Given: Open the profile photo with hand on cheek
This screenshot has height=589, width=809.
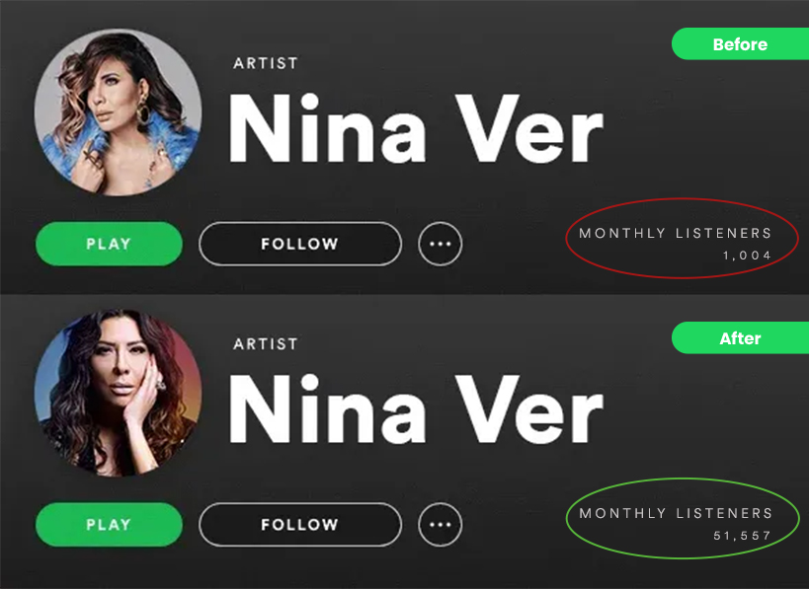Looking at the screenshot, I should (119, 393).
